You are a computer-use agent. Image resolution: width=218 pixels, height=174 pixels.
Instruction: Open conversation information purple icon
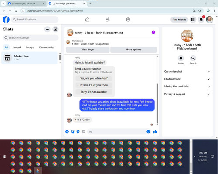coord(153,33)
